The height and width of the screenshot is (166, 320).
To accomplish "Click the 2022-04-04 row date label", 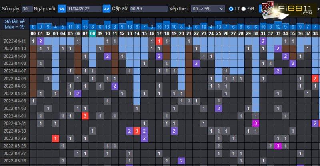I will click(x=15, y=94).
